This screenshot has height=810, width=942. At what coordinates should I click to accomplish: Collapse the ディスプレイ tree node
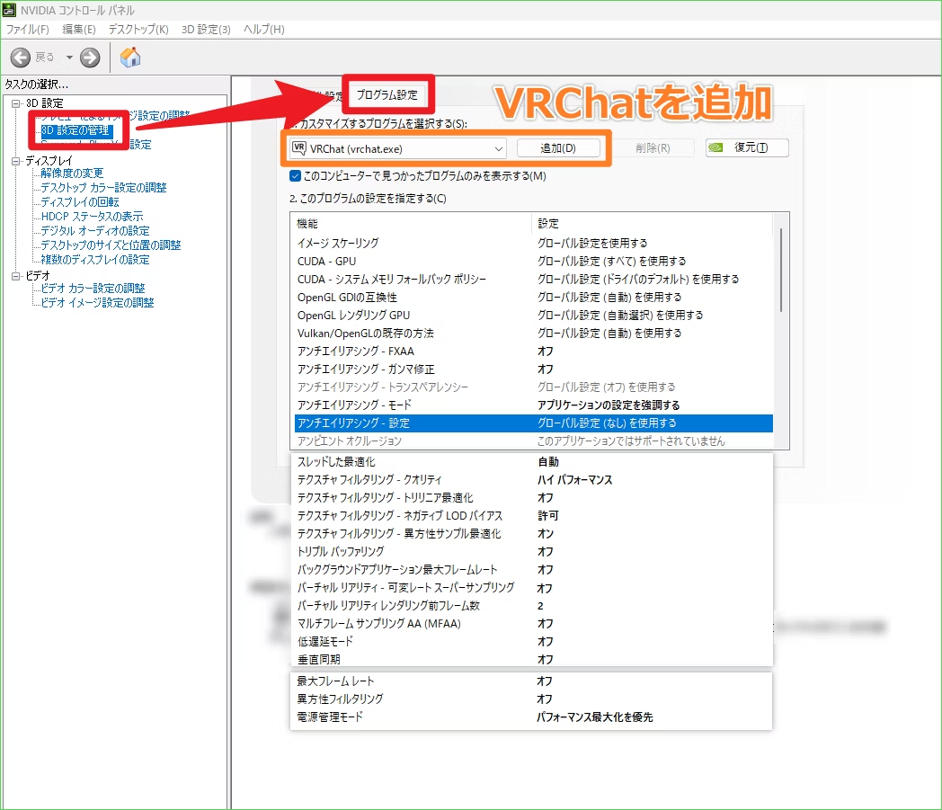(x=16, y=161)
